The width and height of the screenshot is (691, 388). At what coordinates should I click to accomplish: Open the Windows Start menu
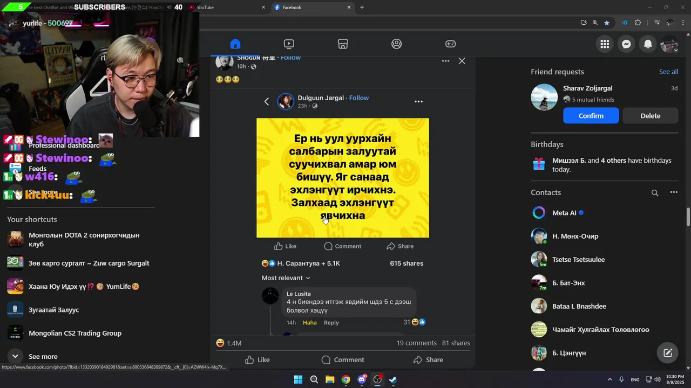[298, 379]
